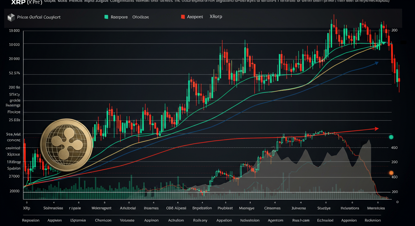Click the 'Repuoion' bottom row label
415x226 pixels.
31,220
